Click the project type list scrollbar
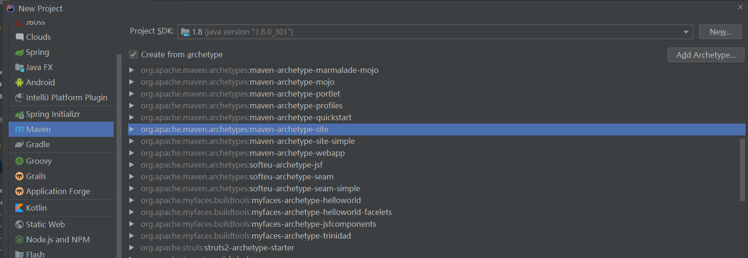 [119, 156]
